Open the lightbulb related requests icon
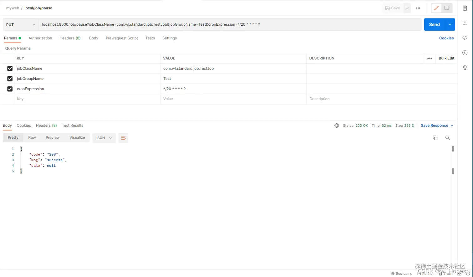 tap(465, 67)
